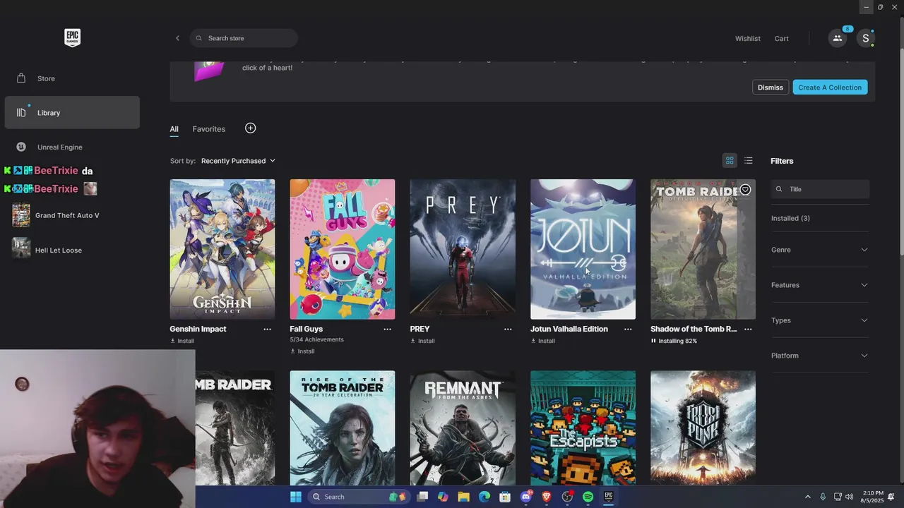Click the Search store field
Image resolution: width=904 pixels, height=508 pixels.
click(x=244, y=38)
